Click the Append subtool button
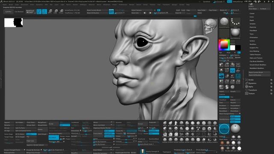This screenshot has height=154, width=274. click(9, 122)
